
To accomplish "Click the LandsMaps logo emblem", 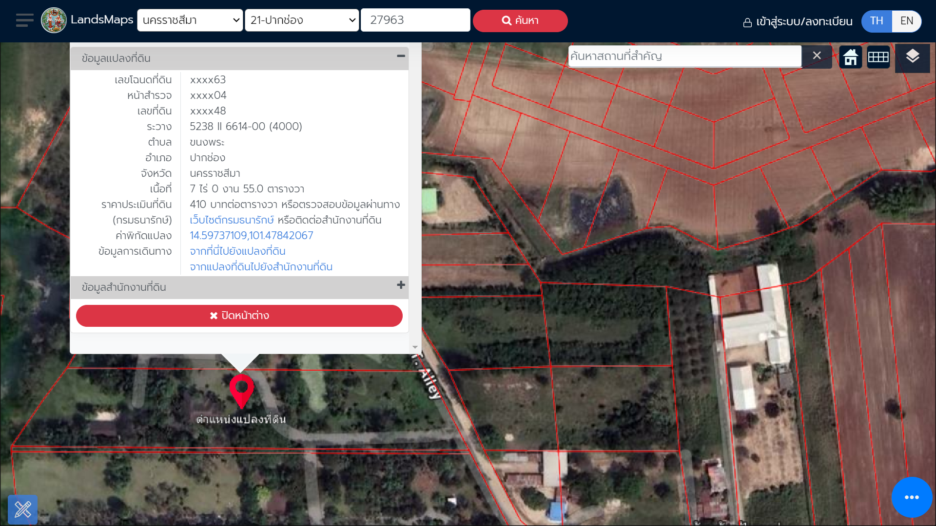I will pos(54,20).
